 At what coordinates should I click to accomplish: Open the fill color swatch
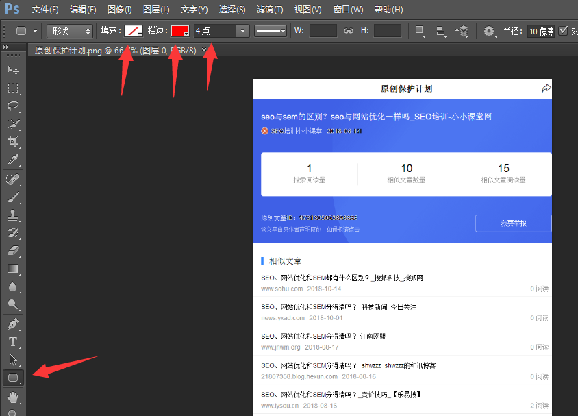(x=134, y=31)
